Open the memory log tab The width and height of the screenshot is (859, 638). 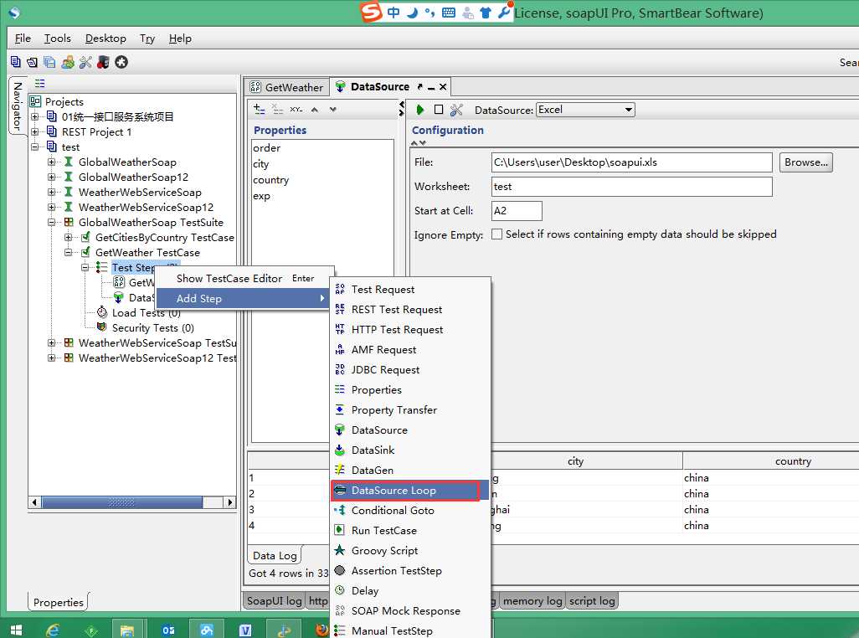click(532, 601)
